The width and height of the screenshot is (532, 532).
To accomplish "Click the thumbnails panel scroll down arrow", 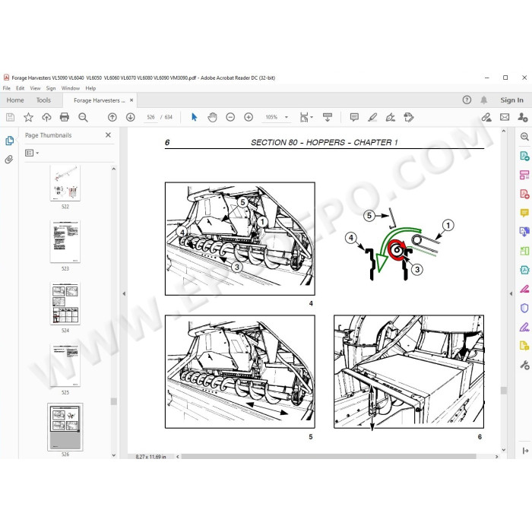I will point(114,455).
